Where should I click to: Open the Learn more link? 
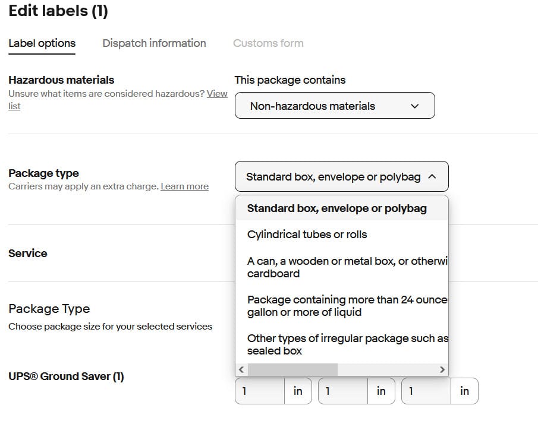(x=184, y=186)
